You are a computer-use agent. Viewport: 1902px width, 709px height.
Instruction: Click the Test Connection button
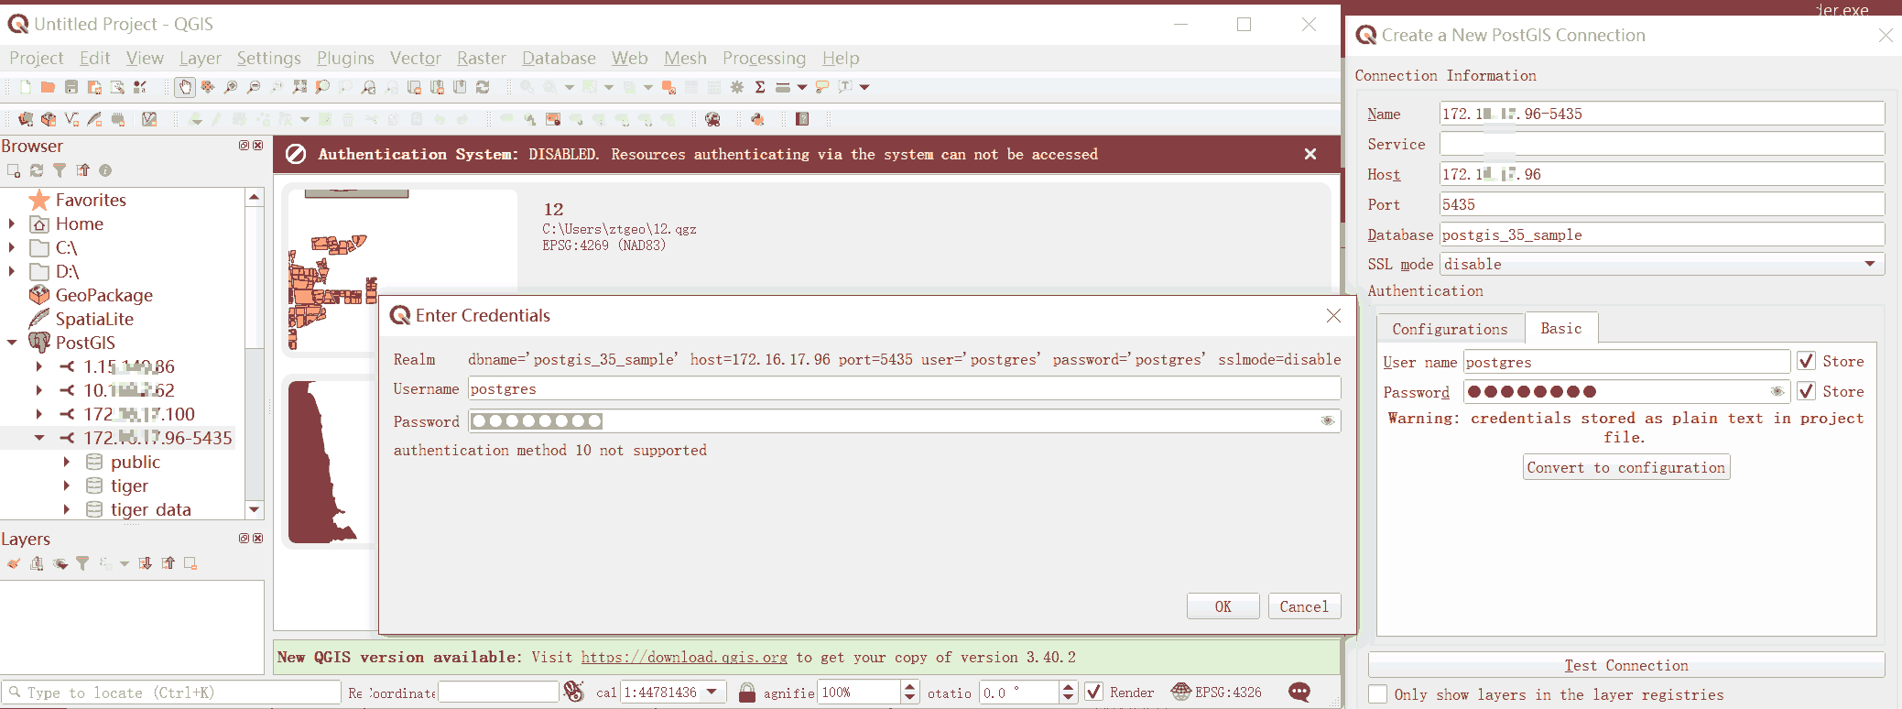1626,665
